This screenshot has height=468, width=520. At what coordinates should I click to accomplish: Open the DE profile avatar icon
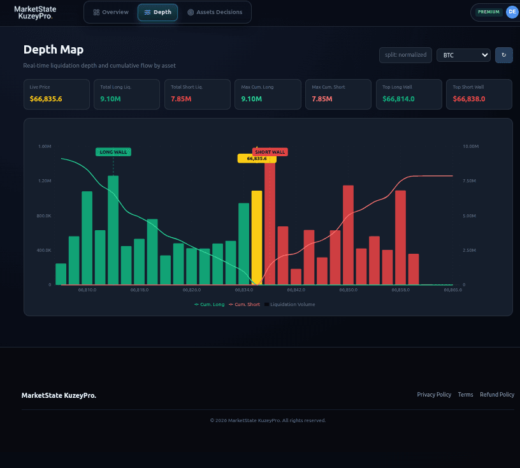tap(512, 11)
